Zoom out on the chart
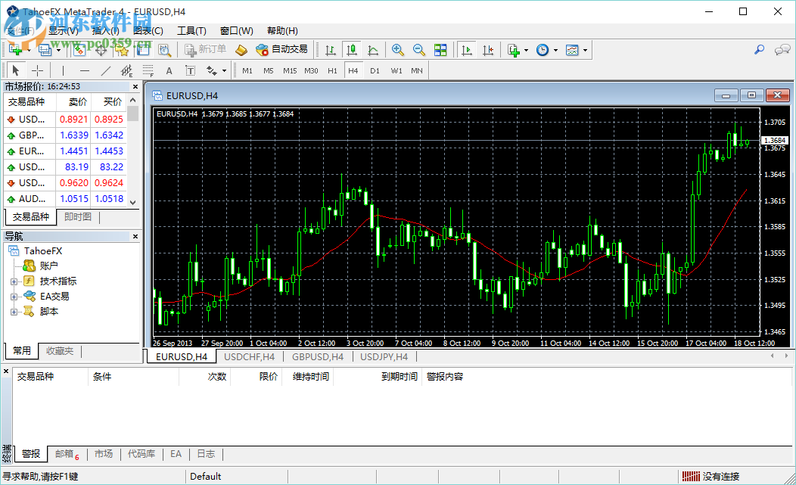This screenshot has width=796, height=485. point(418,50)
